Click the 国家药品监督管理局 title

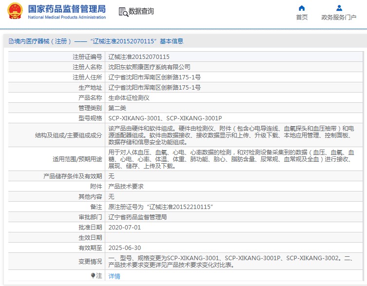click(x=67, y=9)
